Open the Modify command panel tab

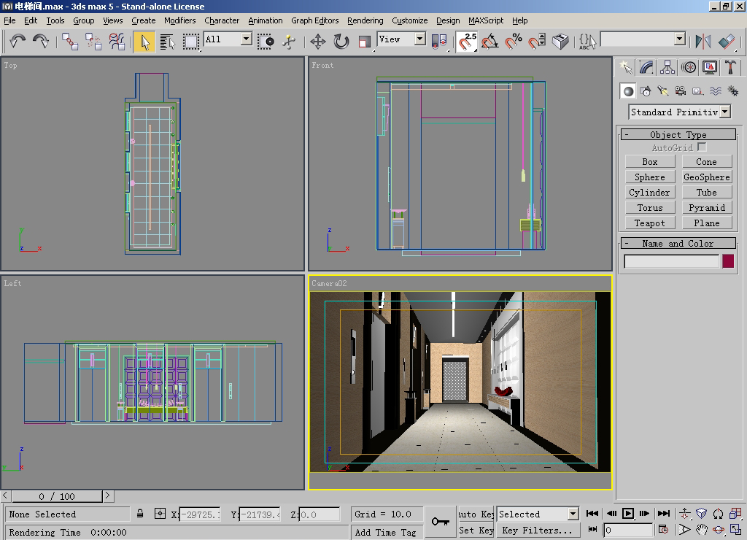(x=646, y=68)
